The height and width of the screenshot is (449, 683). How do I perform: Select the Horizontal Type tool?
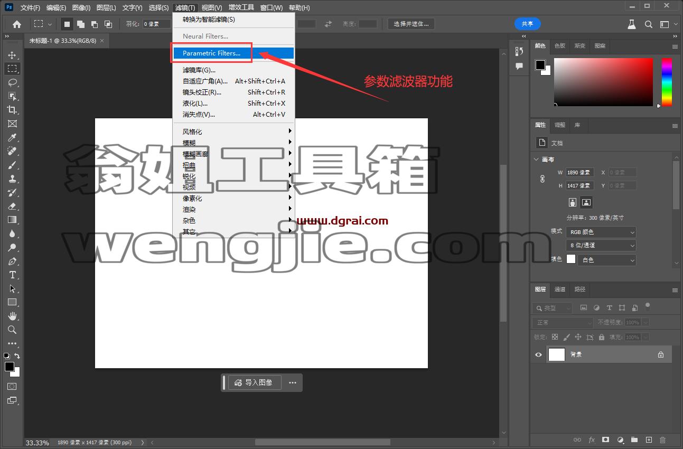coord(12,275)
